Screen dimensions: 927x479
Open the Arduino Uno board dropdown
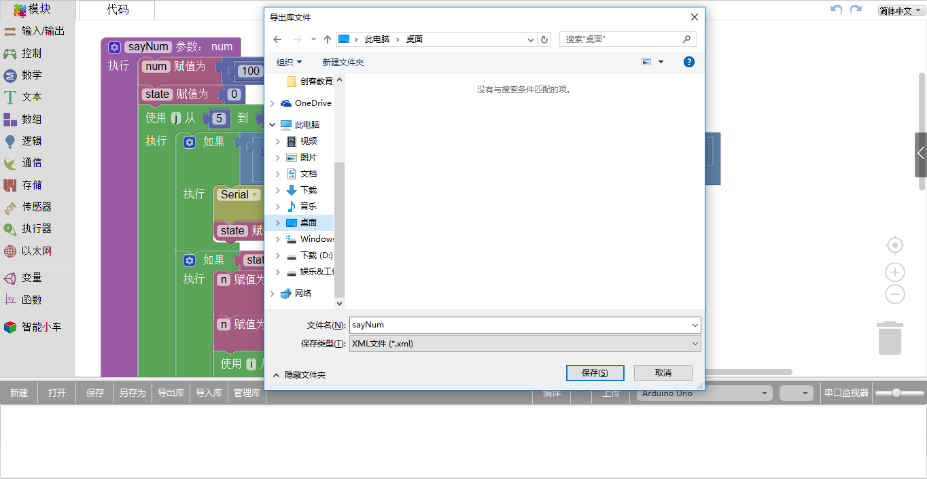tap(703, 393)
